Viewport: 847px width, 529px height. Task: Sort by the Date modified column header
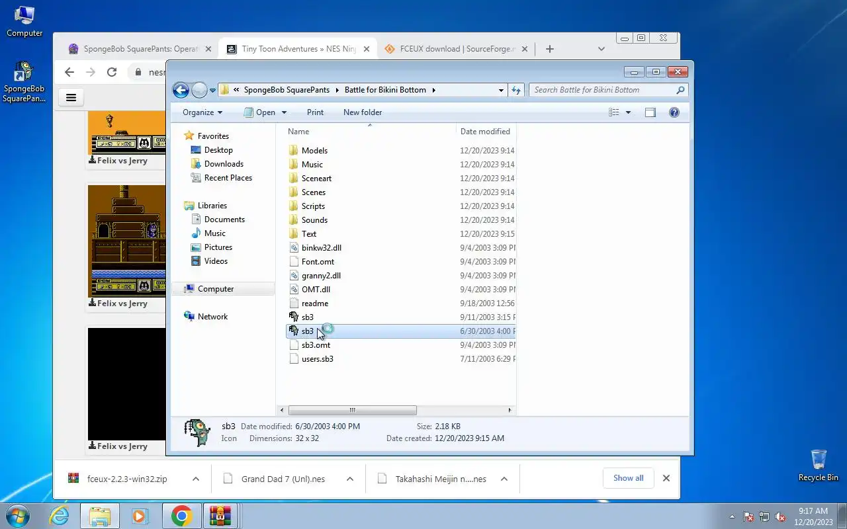click(x=486, y=132)
